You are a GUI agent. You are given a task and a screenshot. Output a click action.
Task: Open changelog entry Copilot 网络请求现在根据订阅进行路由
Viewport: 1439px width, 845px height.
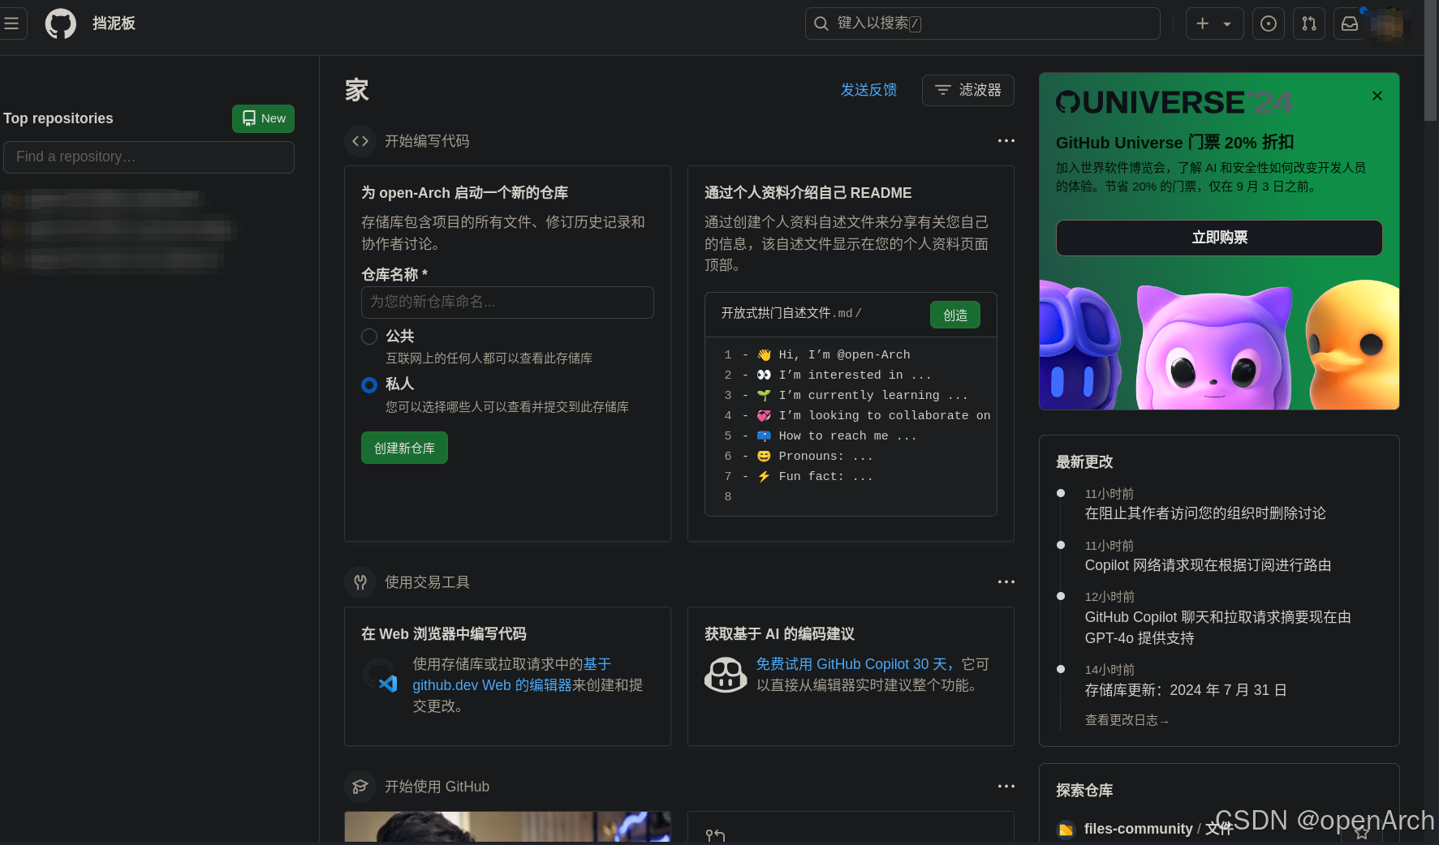(x=1208, y=565)
